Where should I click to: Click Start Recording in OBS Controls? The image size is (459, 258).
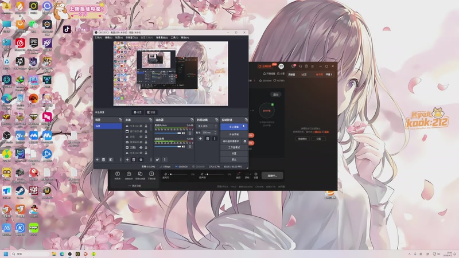click(x=234, y=134)
